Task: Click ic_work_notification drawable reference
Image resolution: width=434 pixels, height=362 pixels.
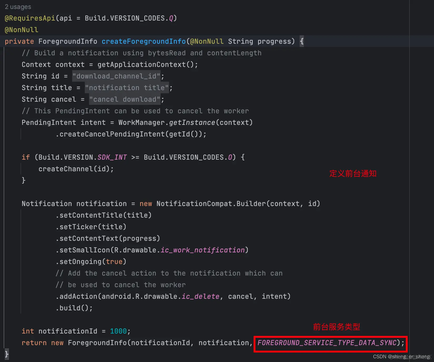Action: (203, 250)
